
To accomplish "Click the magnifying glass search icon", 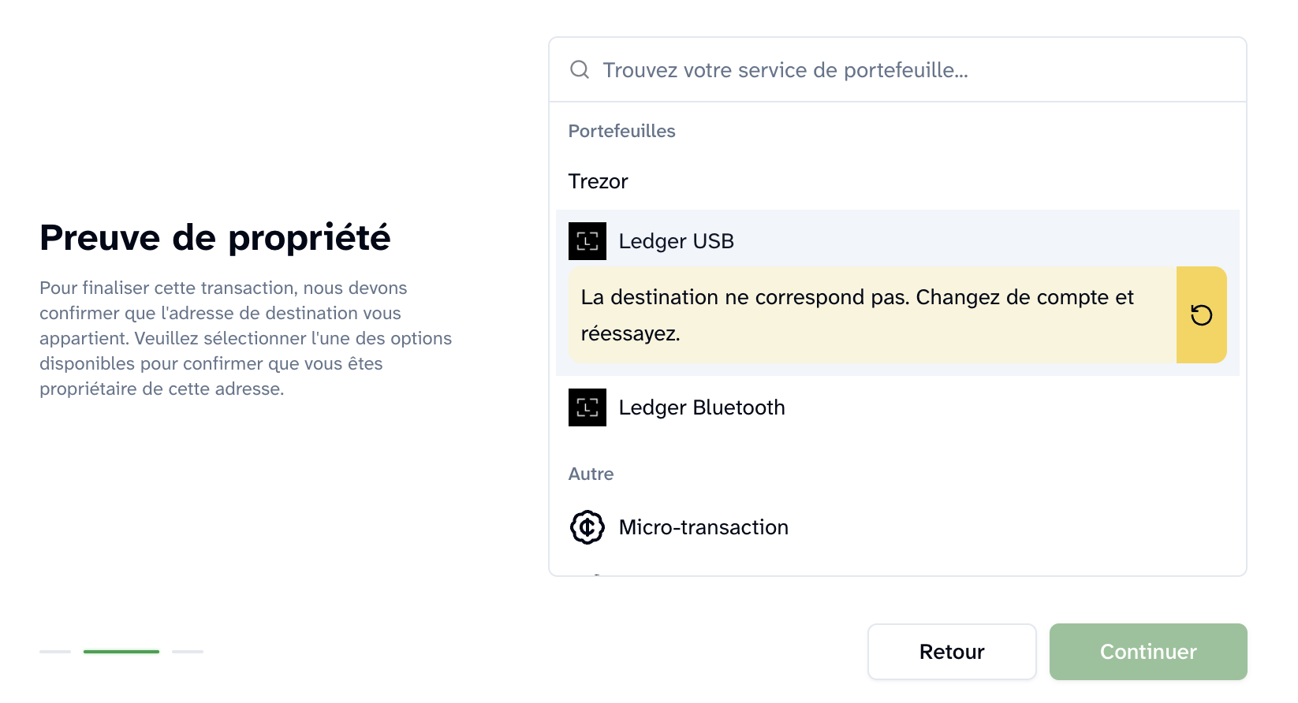I will coord(580,69).
